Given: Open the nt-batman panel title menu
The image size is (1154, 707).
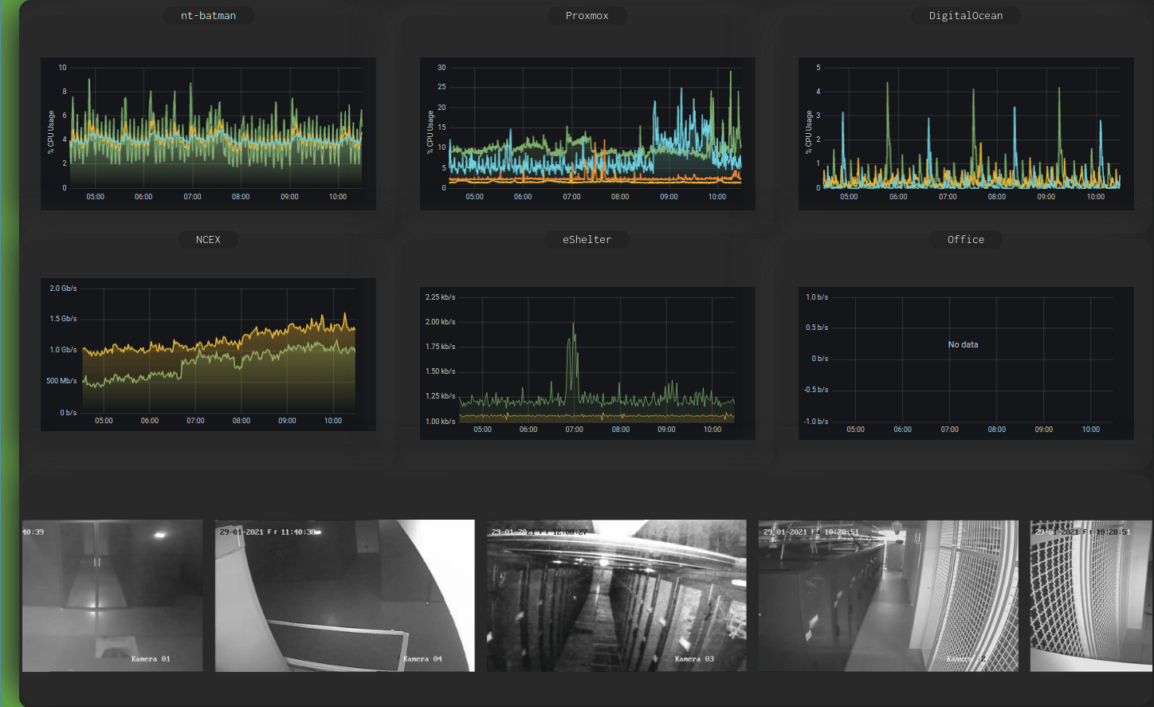Looking at the screenshot, I should click(x=208, y=14).
